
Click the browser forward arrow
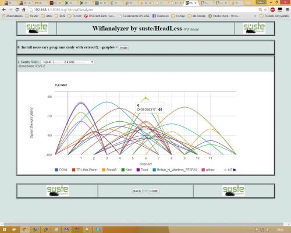pos(10,10)
